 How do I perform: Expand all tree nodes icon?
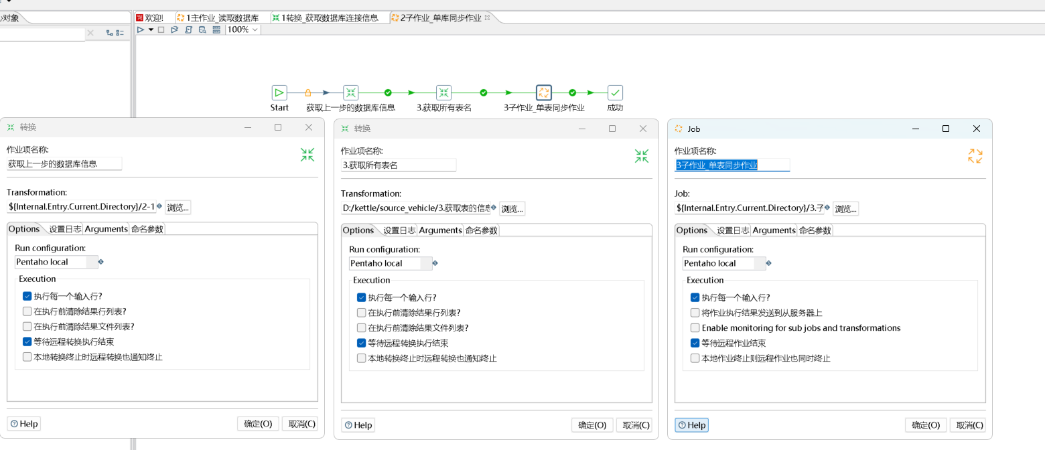coord(109,33)
